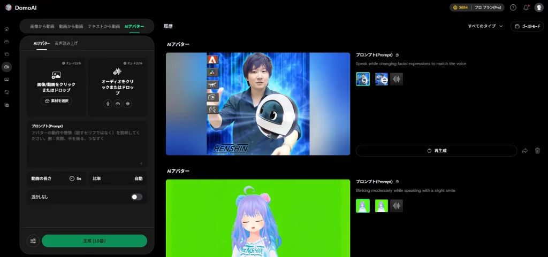This screenshot has height=257, width=548.
Task: Click the trash icon to delete the first result
Action: click(x=537, y=151)
